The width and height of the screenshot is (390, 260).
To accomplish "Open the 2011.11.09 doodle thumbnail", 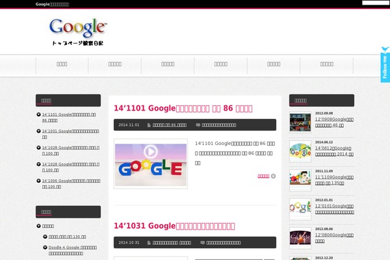I will tap(300, 180).
